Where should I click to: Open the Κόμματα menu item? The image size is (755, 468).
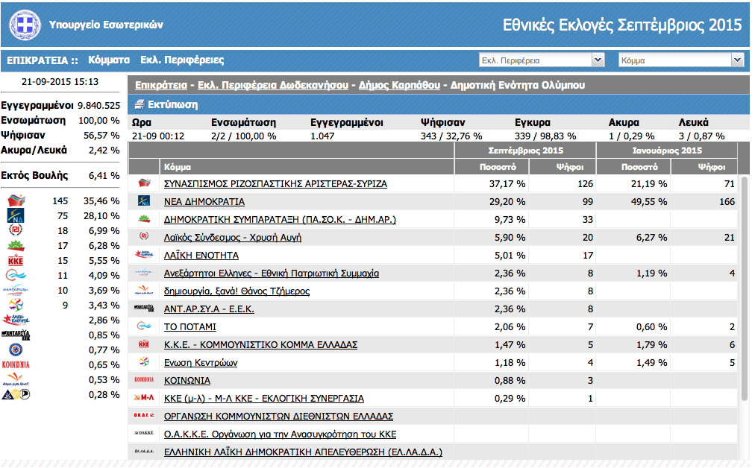109,60
